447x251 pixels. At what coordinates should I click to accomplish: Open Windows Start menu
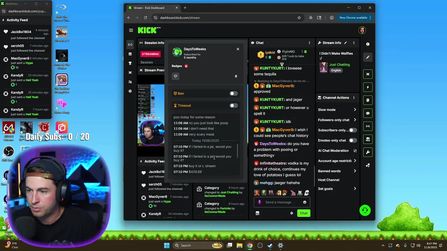pyautogui.click(x=167, y=245)
